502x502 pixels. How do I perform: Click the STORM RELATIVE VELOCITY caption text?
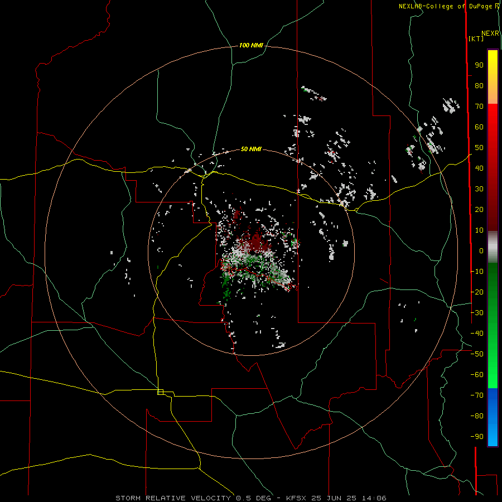pos(173,498)
